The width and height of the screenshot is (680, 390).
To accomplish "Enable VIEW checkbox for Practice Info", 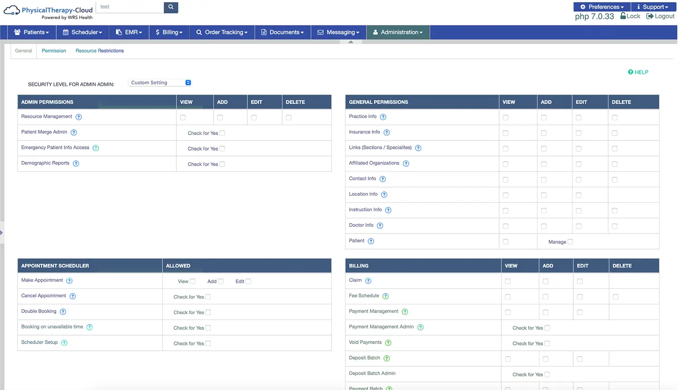I will [505, 117].
